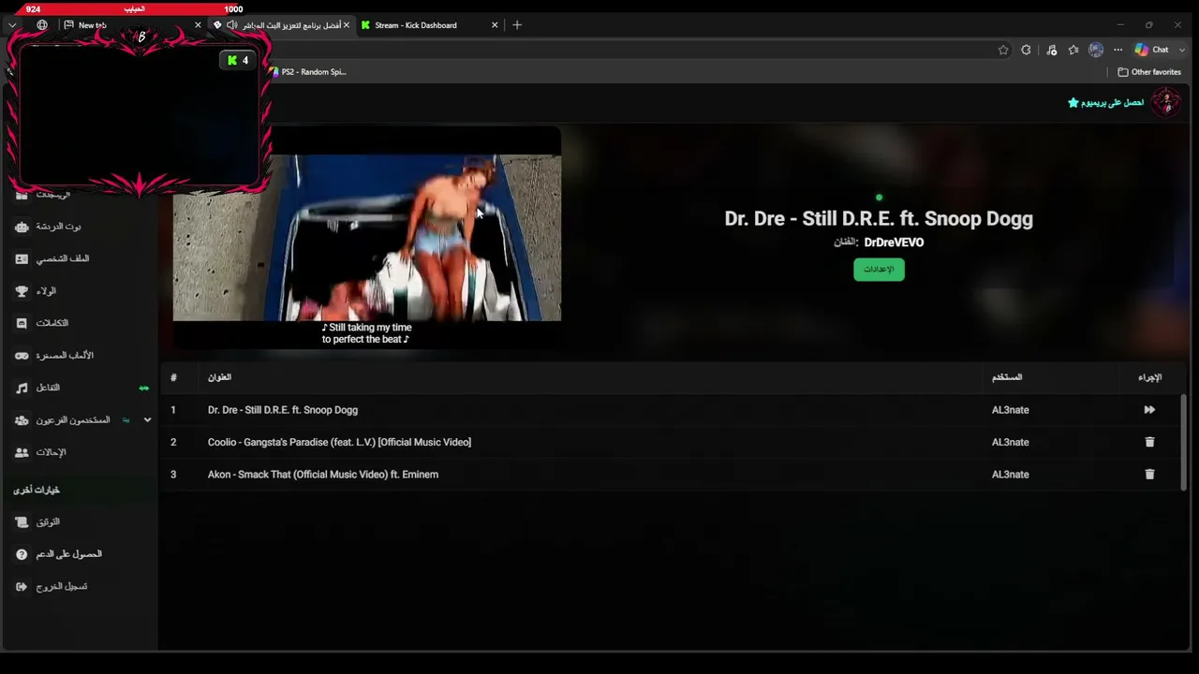Switch to the New tab browser tab
The height and width of the screenshot is (674, 1199).
(x=130, y=25)
